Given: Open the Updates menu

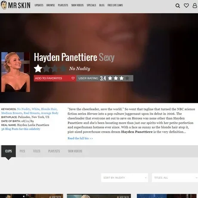Looking at the screenshot, I should (x=39, y=5).
